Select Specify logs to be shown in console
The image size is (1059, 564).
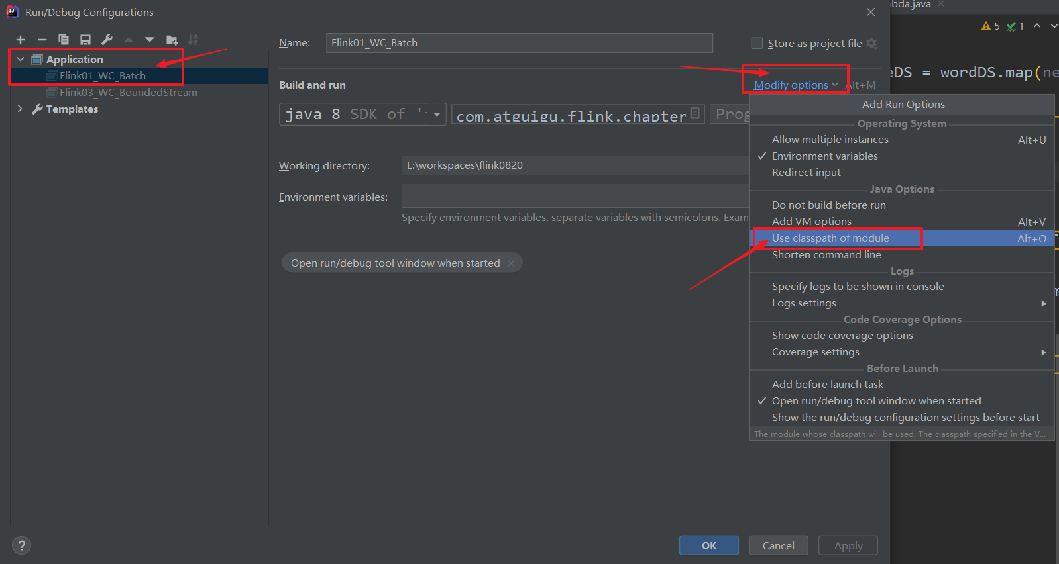902,287
